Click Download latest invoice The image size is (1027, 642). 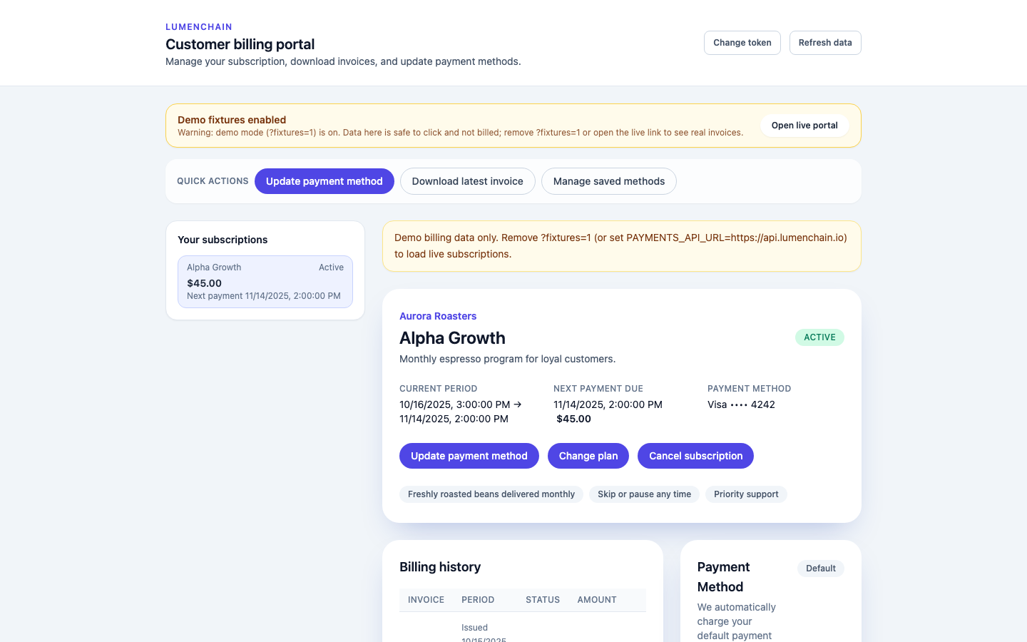point(467,181)
